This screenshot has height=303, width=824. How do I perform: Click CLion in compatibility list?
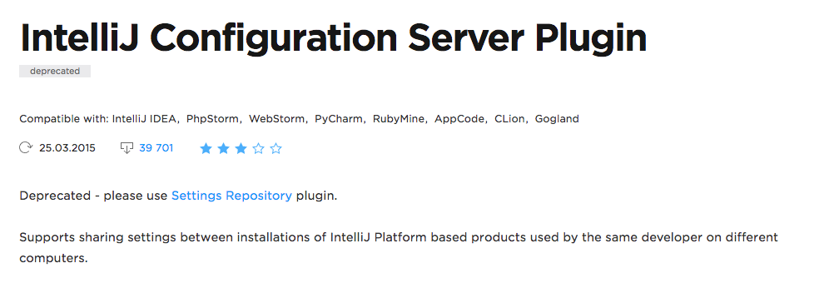[x=509, y=119]
